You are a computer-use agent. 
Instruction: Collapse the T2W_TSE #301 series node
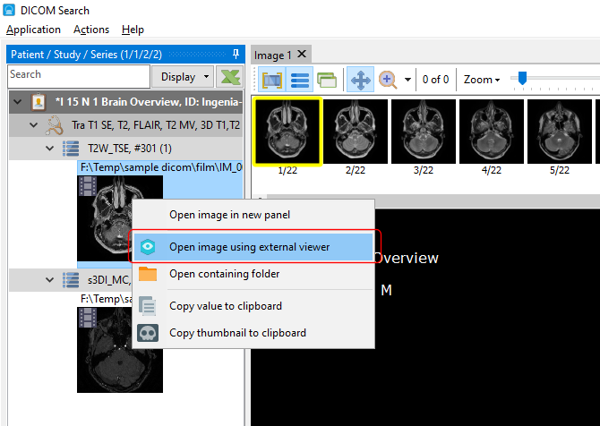pos(49,148)
